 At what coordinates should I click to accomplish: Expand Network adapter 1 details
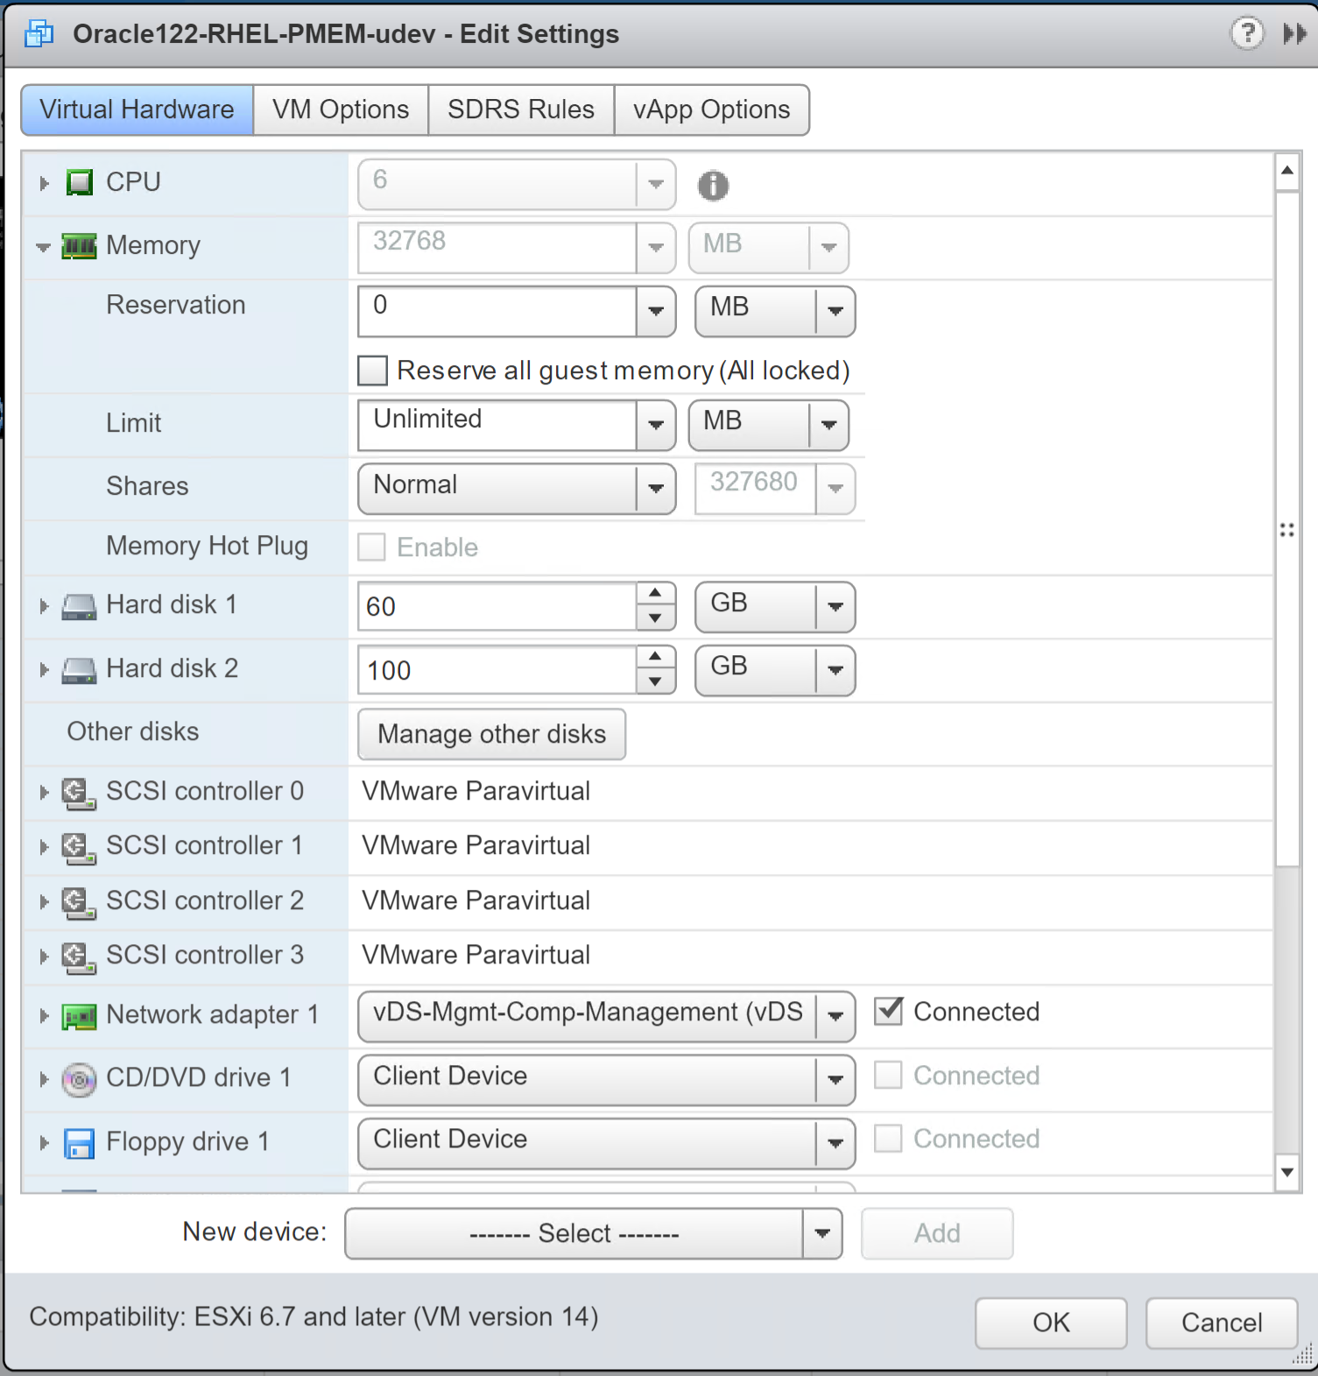click(44, 1016)
